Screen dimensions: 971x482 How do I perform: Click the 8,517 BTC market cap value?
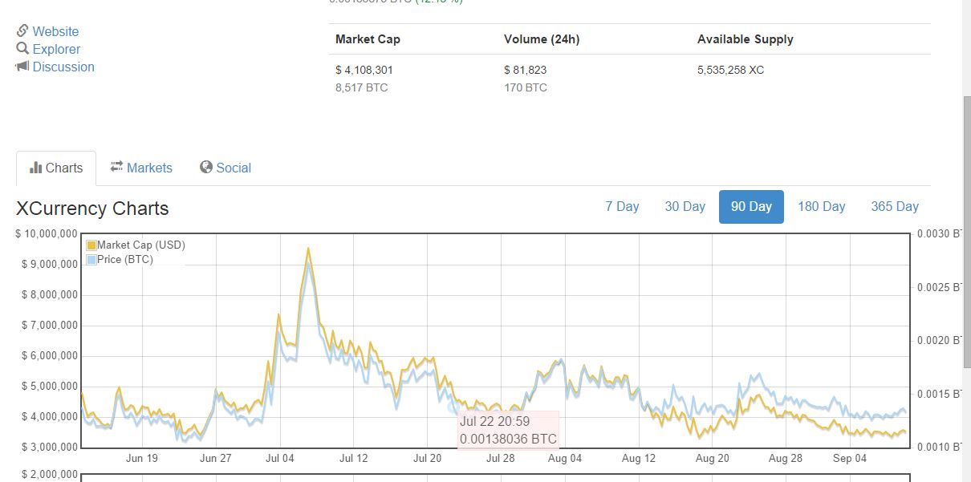point(361,87)
